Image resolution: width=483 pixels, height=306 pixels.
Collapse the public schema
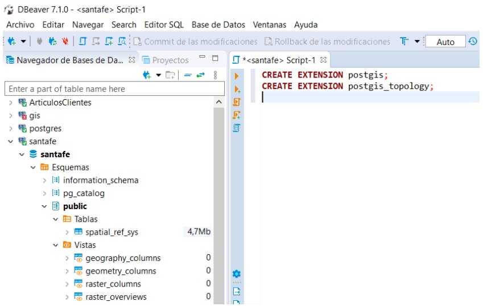44,206
